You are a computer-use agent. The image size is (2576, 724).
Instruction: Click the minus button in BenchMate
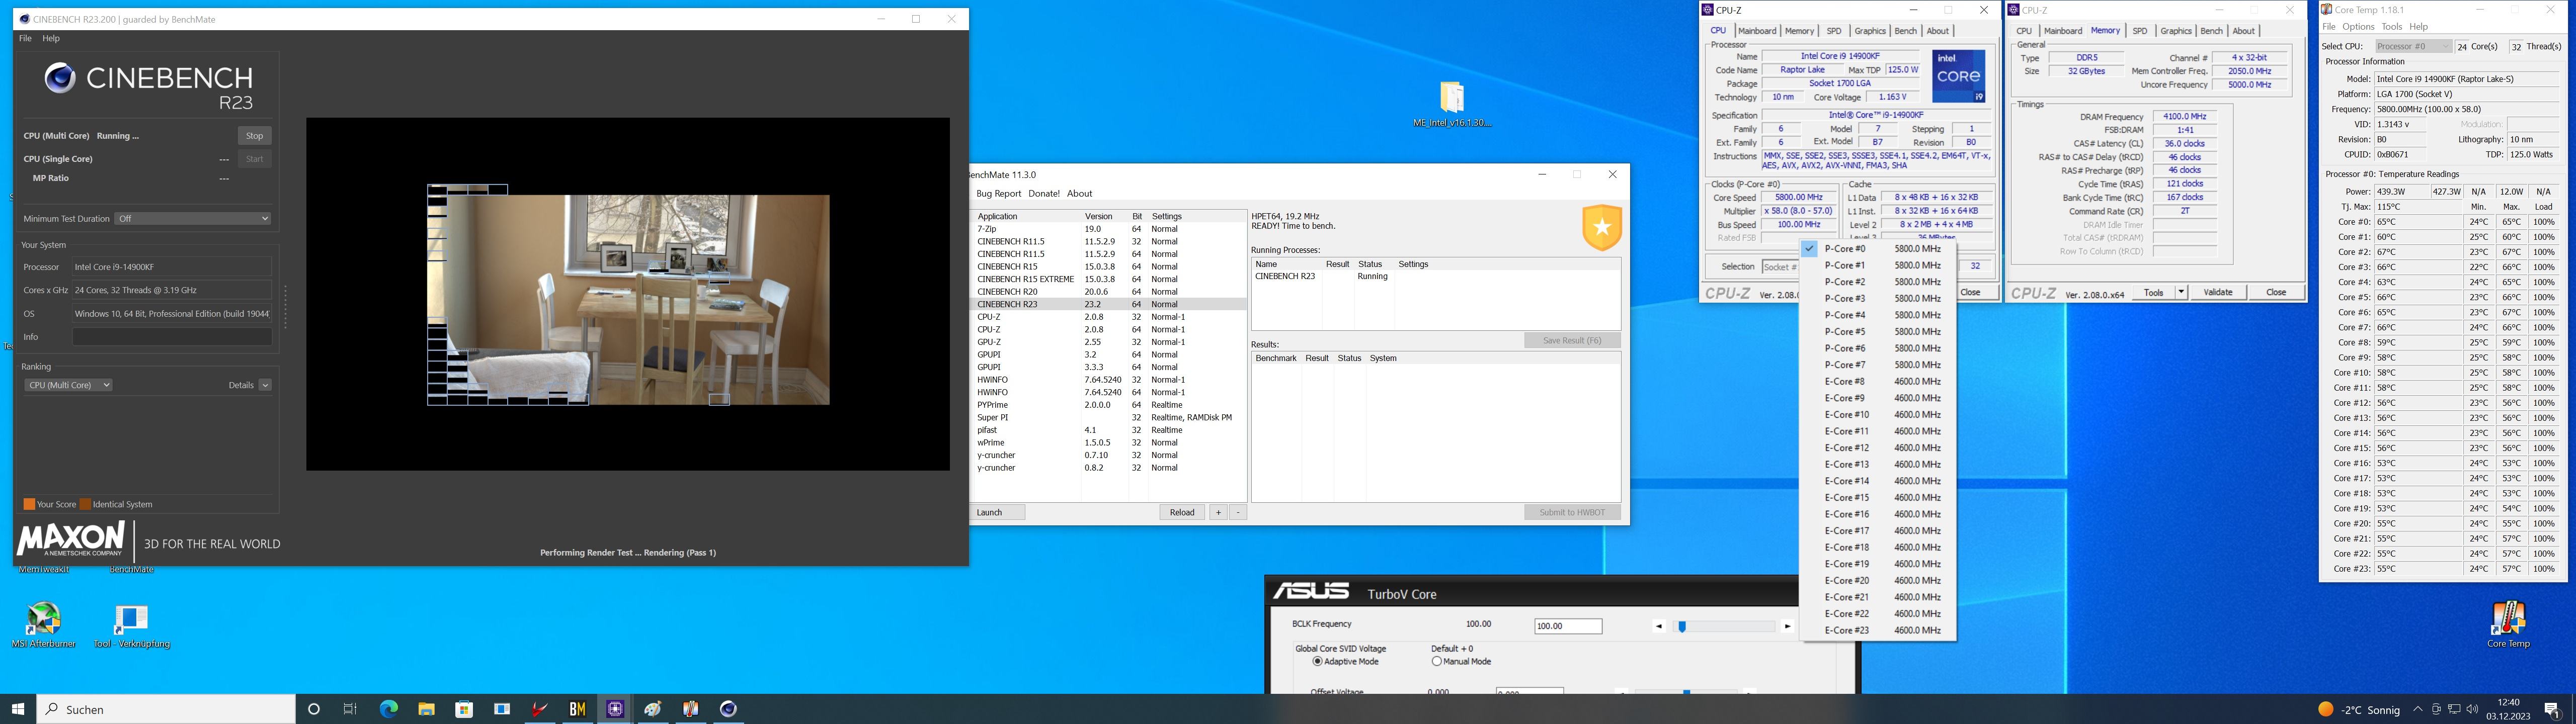tap(1237, 512)
